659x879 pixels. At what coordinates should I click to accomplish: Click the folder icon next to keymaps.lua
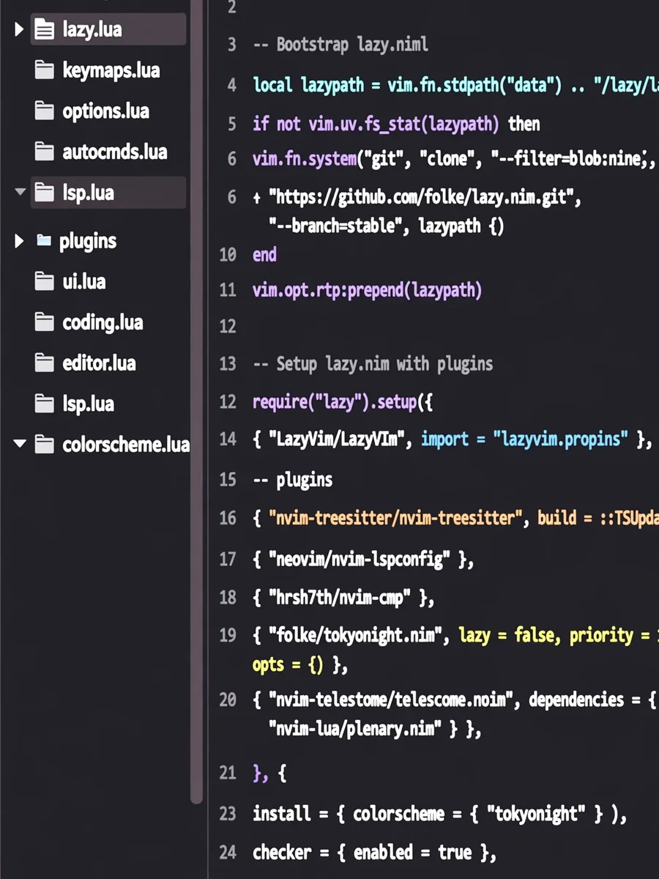45,70
